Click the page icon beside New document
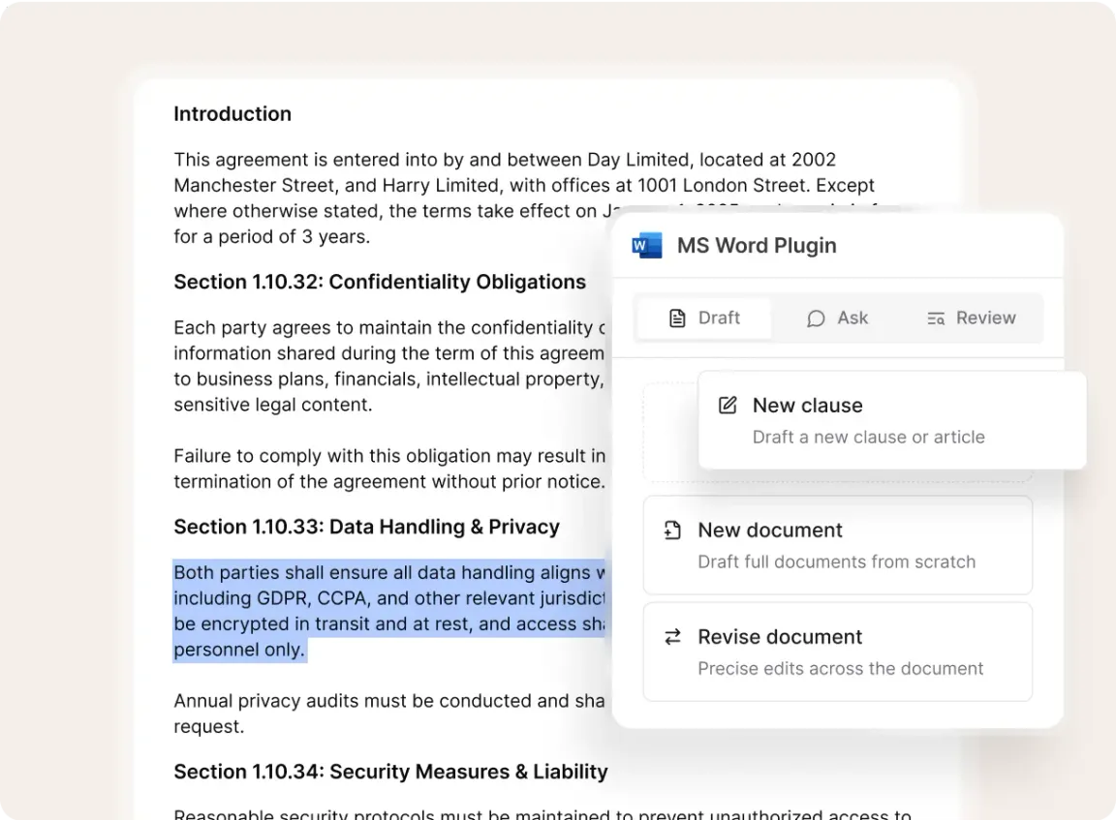 [672, 530]
